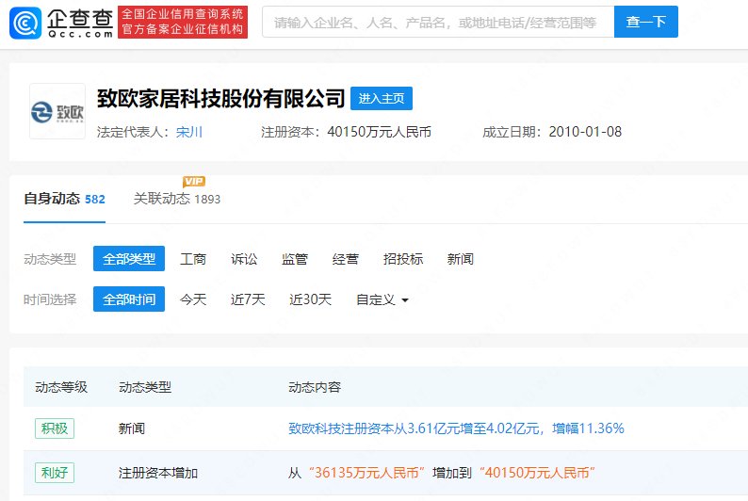This screenshot has height=501, width=748.
Task: Expand the 自定义 time range dropdown
Action: pyautogui.click(x=382, y=299)
